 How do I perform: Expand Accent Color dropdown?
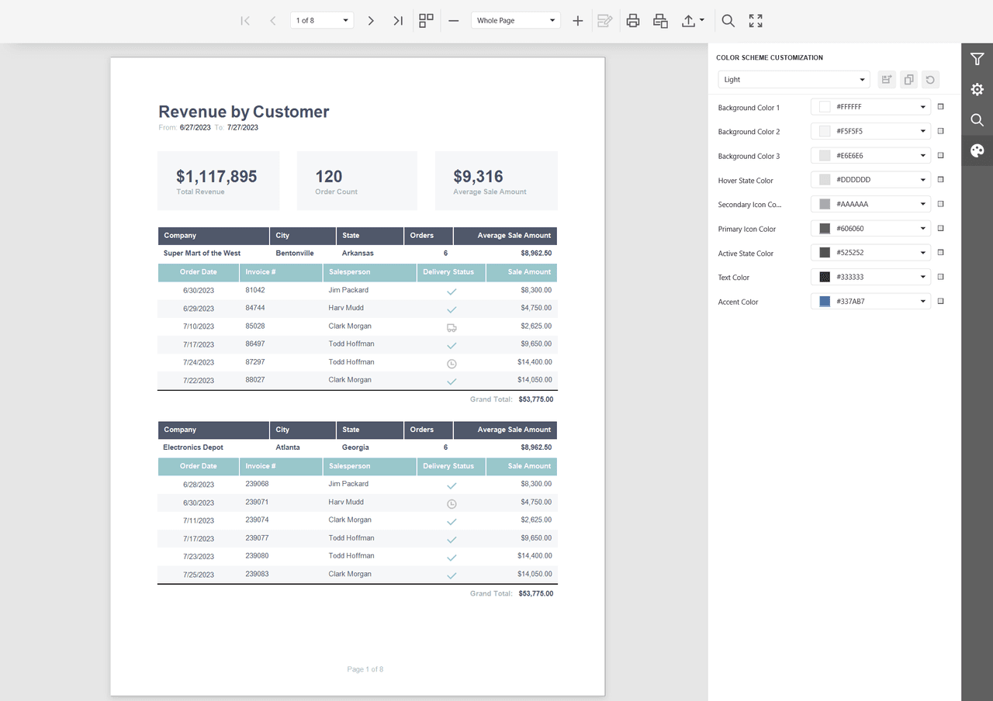coord(923,301)
